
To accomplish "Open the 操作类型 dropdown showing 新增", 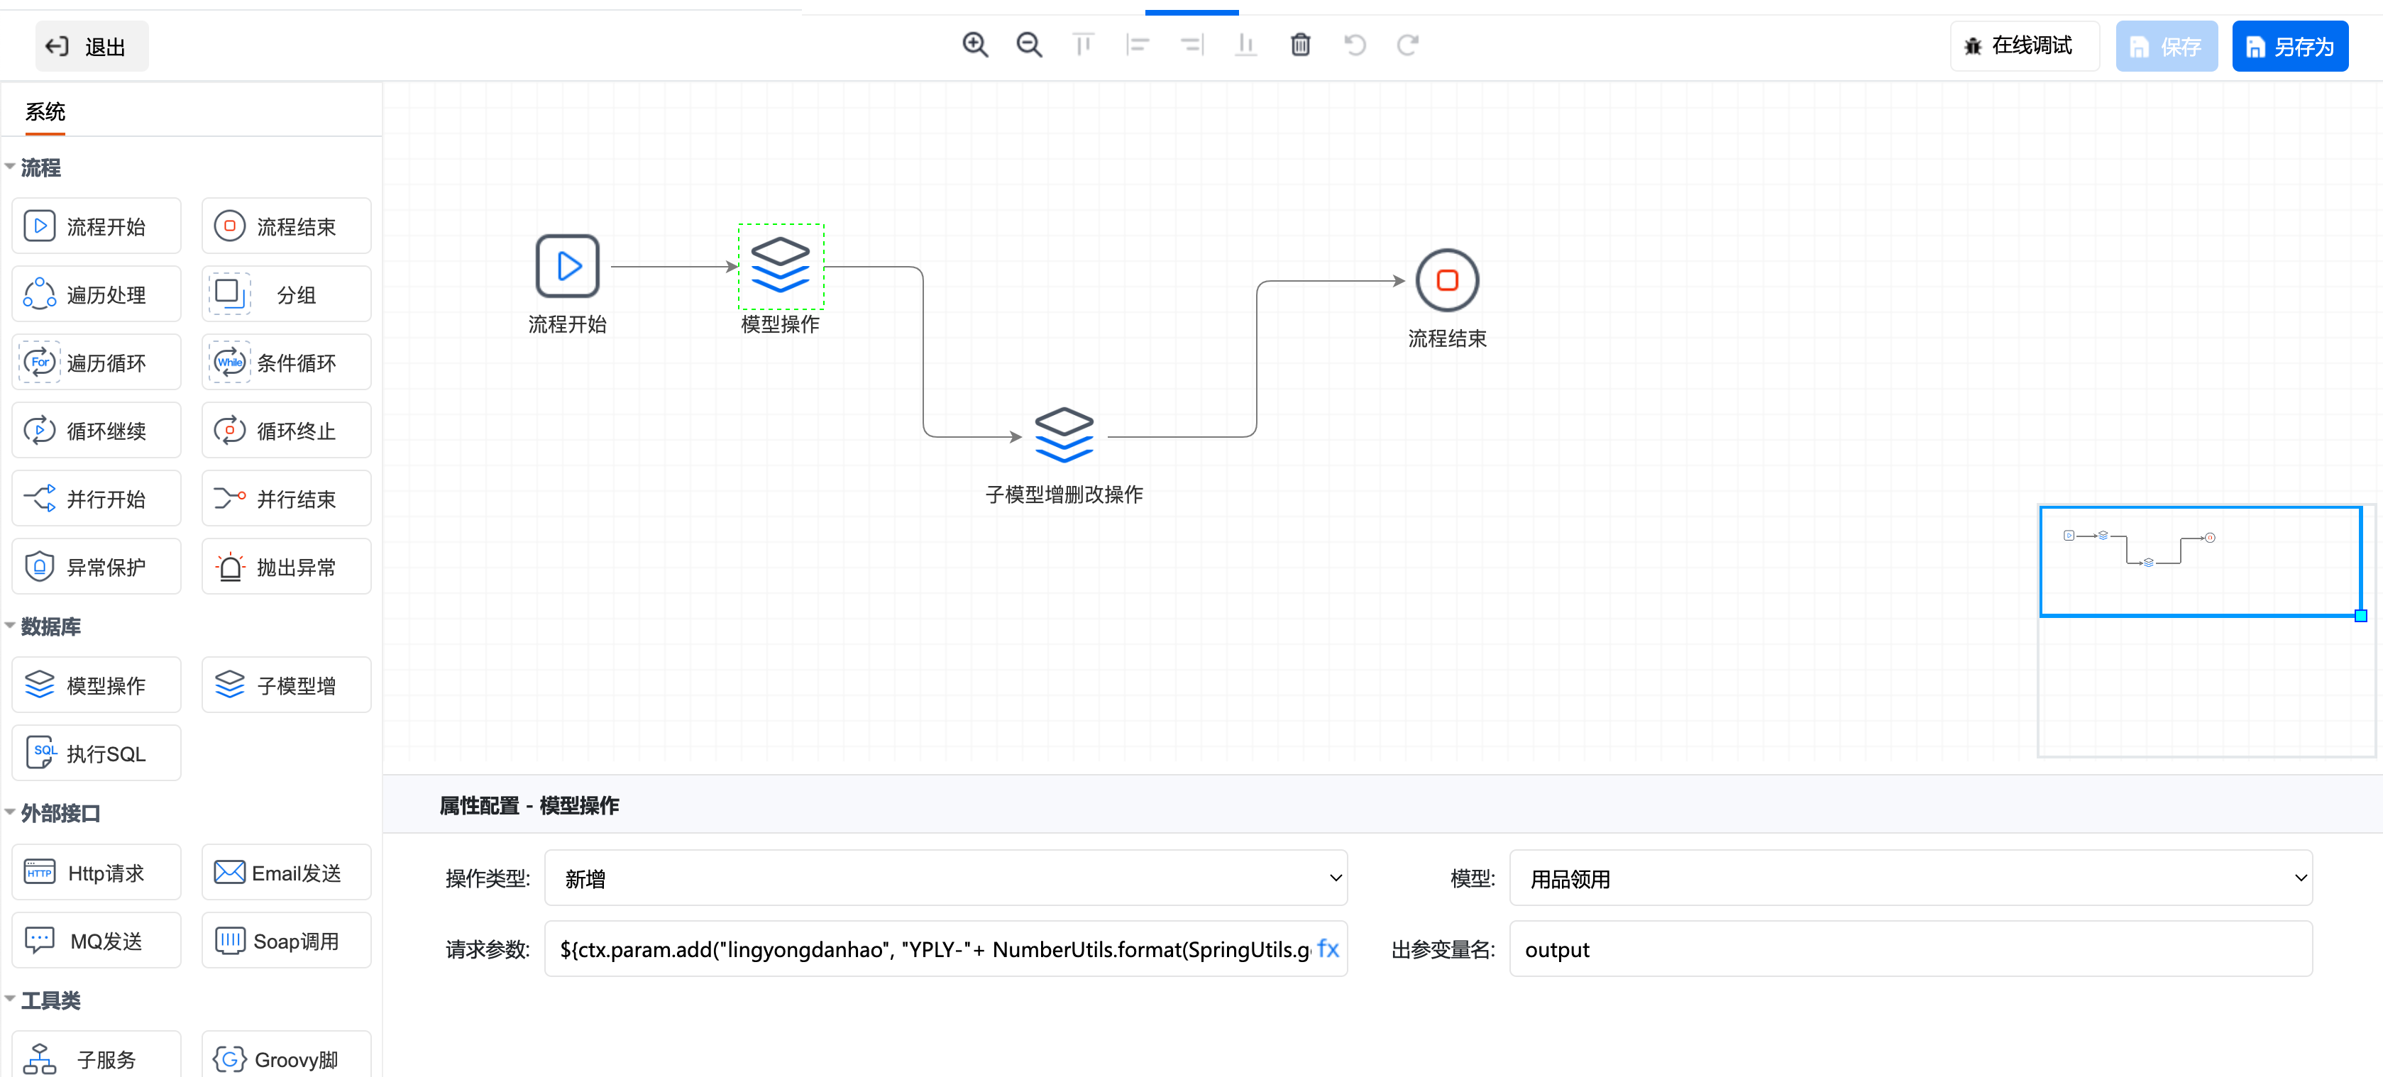I will 945,878.
